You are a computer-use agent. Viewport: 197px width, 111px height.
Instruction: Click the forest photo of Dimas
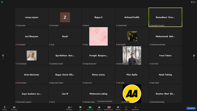pyautogui.click(x=132, y=55)
